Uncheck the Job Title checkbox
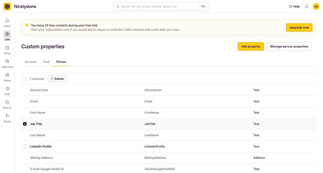Viewport: 323px width, 173px height. pyautogui.click(x=25, y=124)
